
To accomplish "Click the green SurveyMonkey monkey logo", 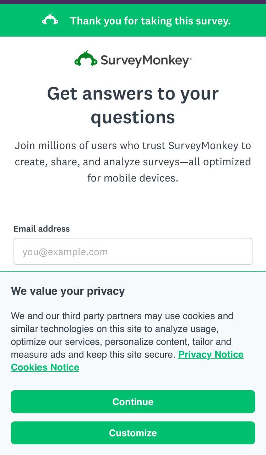I will [x=86, y=59].
